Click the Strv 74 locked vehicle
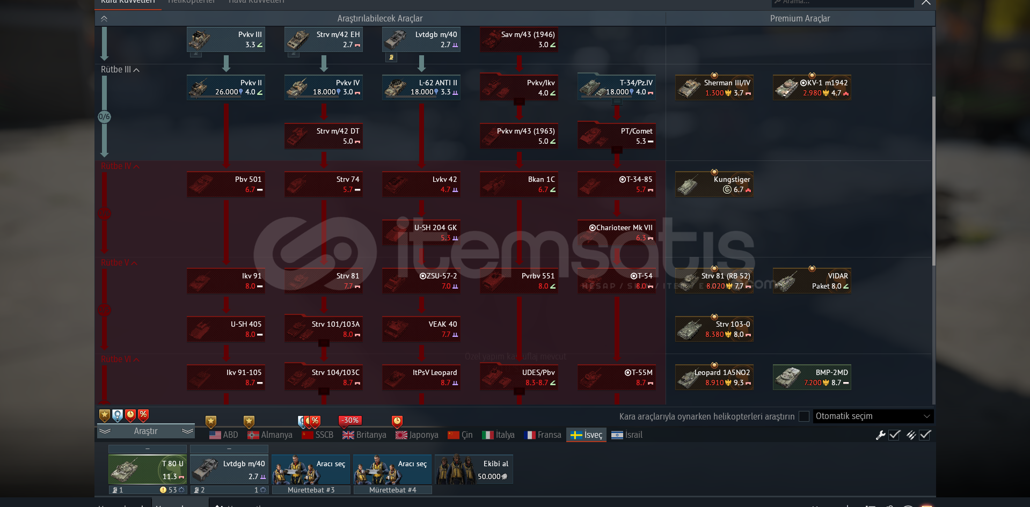The image size is (1030, 507). (x=324, y=184)
